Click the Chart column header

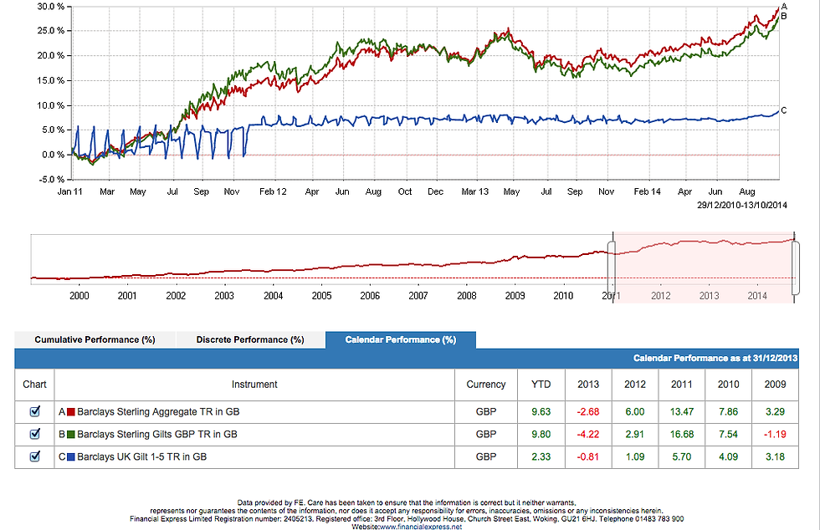click(x=34, y=385)
